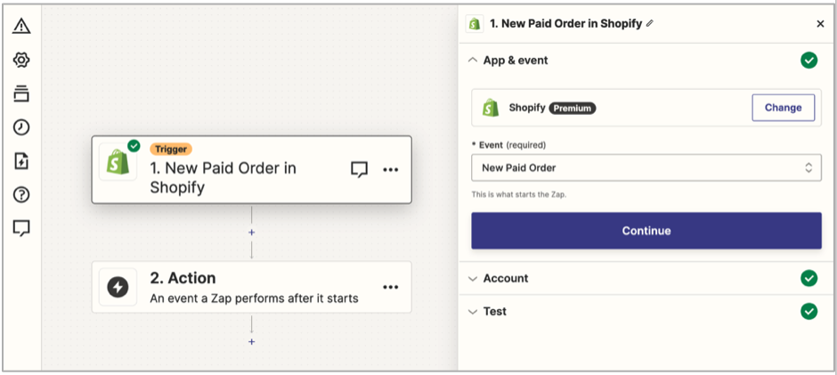Expand the Test section

click(x=473, y=312)
